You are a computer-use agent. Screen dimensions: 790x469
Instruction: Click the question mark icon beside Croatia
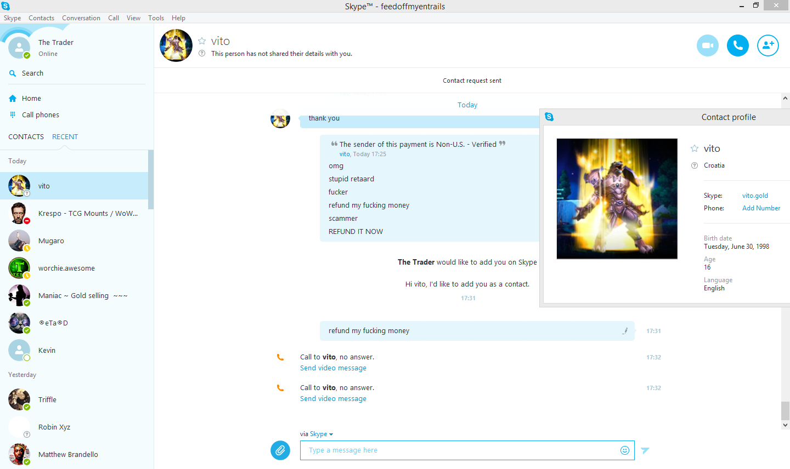pos(695,165)
